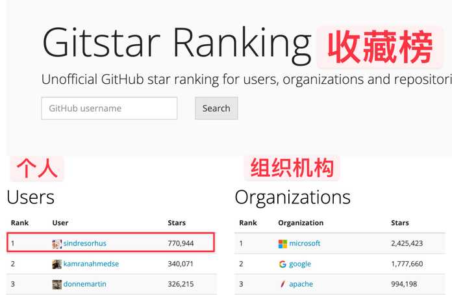Focus the GitHub username input field

coord(109,108)
